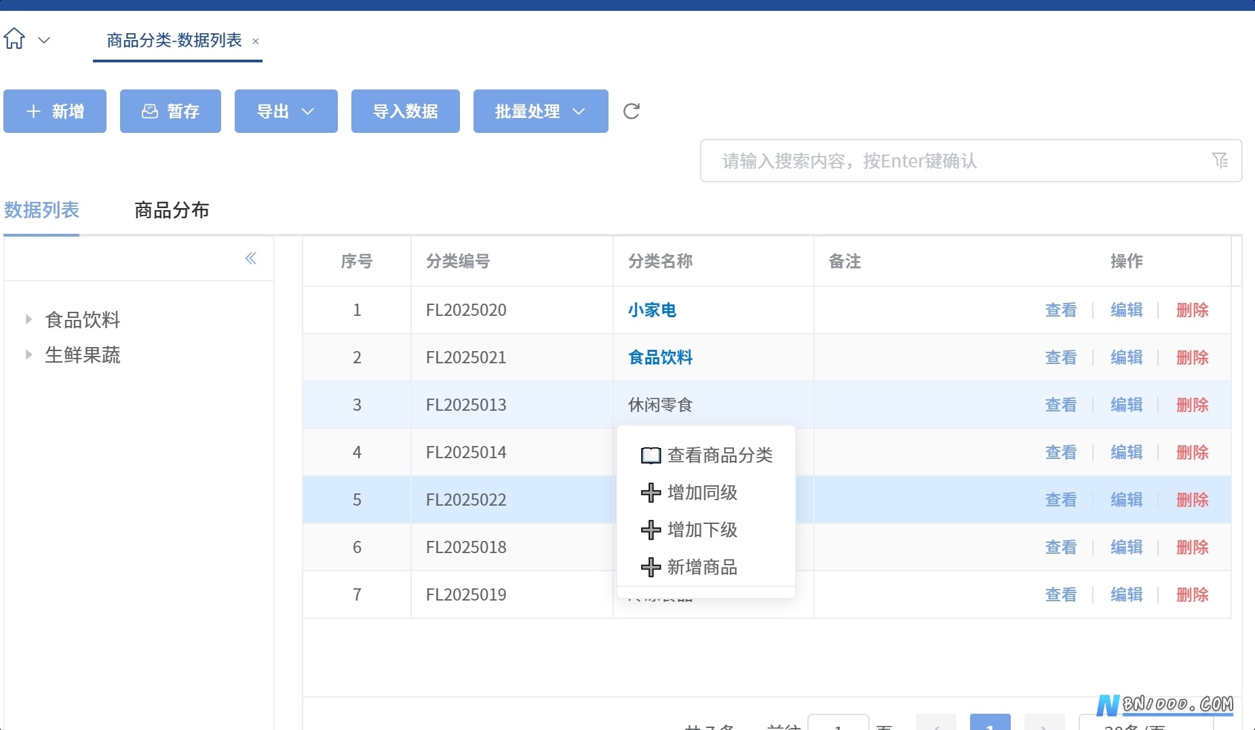1255x730 pixels.
Task: Click 编辑 for row FL2025021
Action: click(1127, 357)
